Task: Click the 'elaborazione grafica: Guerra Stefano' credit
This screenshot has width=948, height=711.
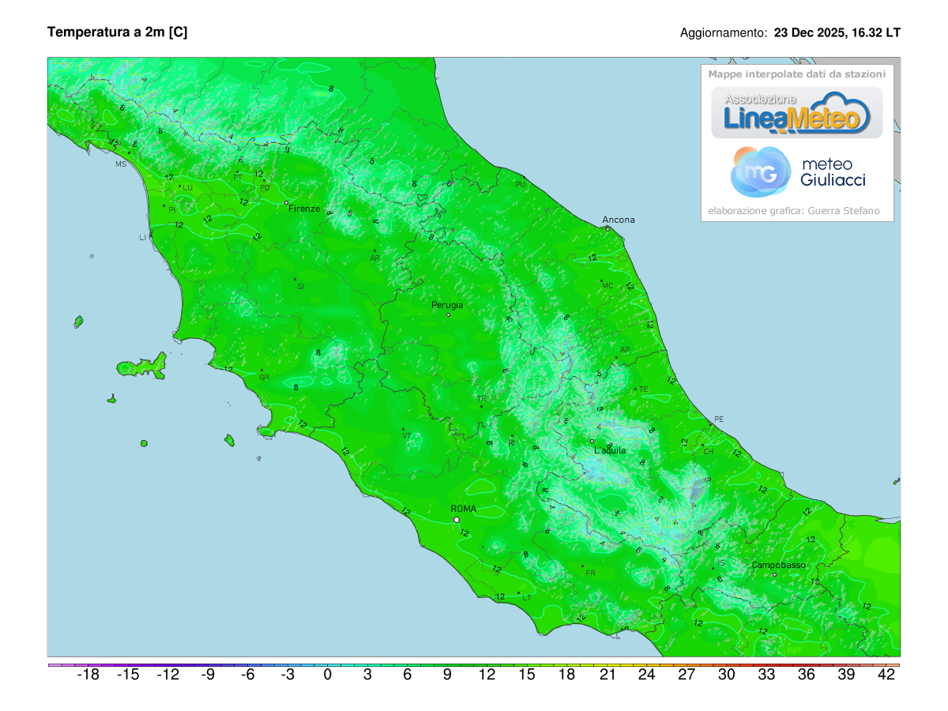Action: 793,211
